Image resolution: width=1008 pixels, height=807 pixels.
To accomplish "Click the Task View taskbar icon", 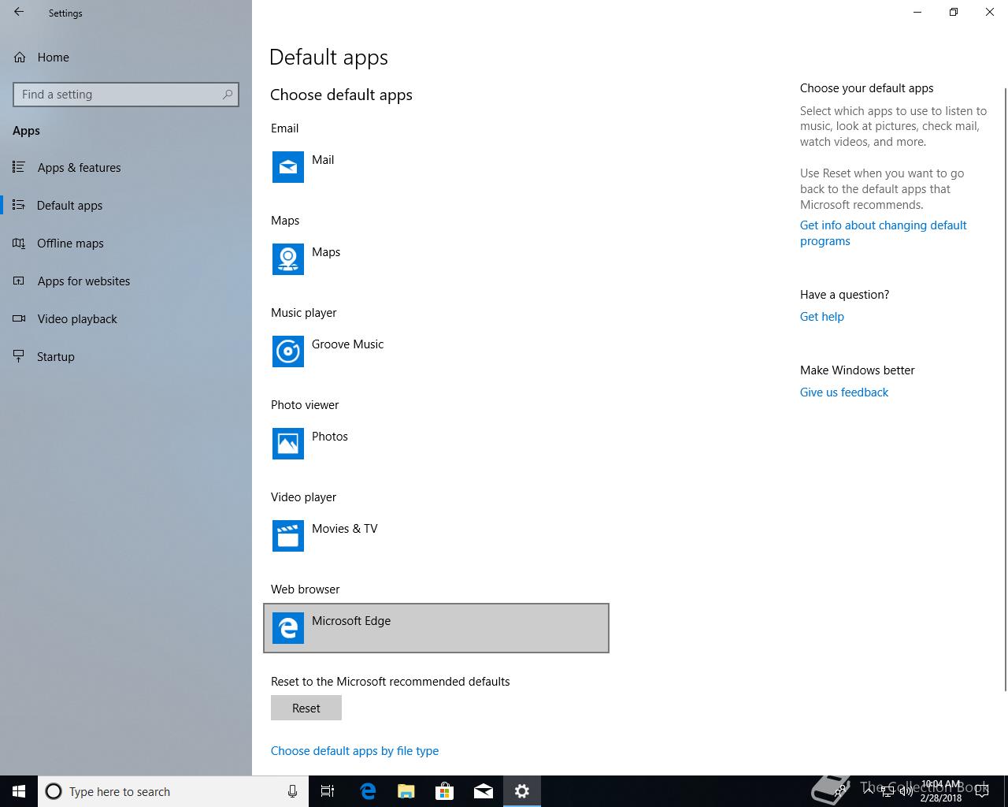I will coord(328,791).
